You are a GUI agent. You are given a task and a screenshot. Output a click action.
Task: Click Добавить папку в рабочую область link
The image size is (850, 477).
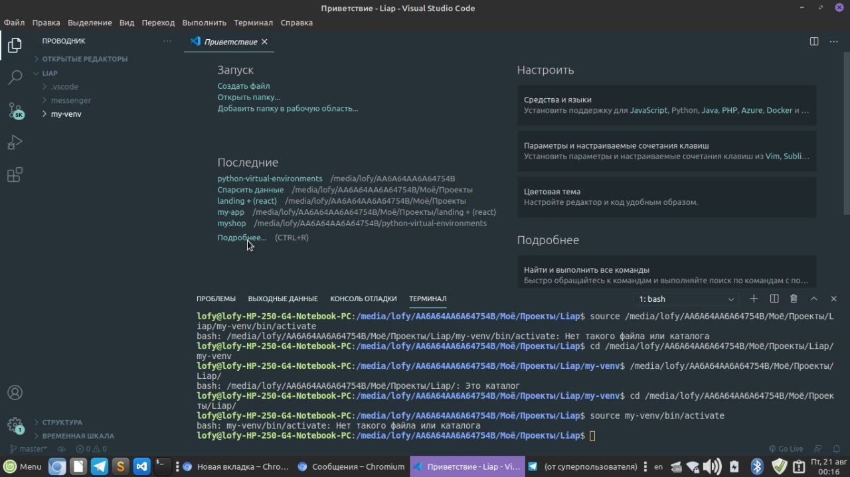288,108
